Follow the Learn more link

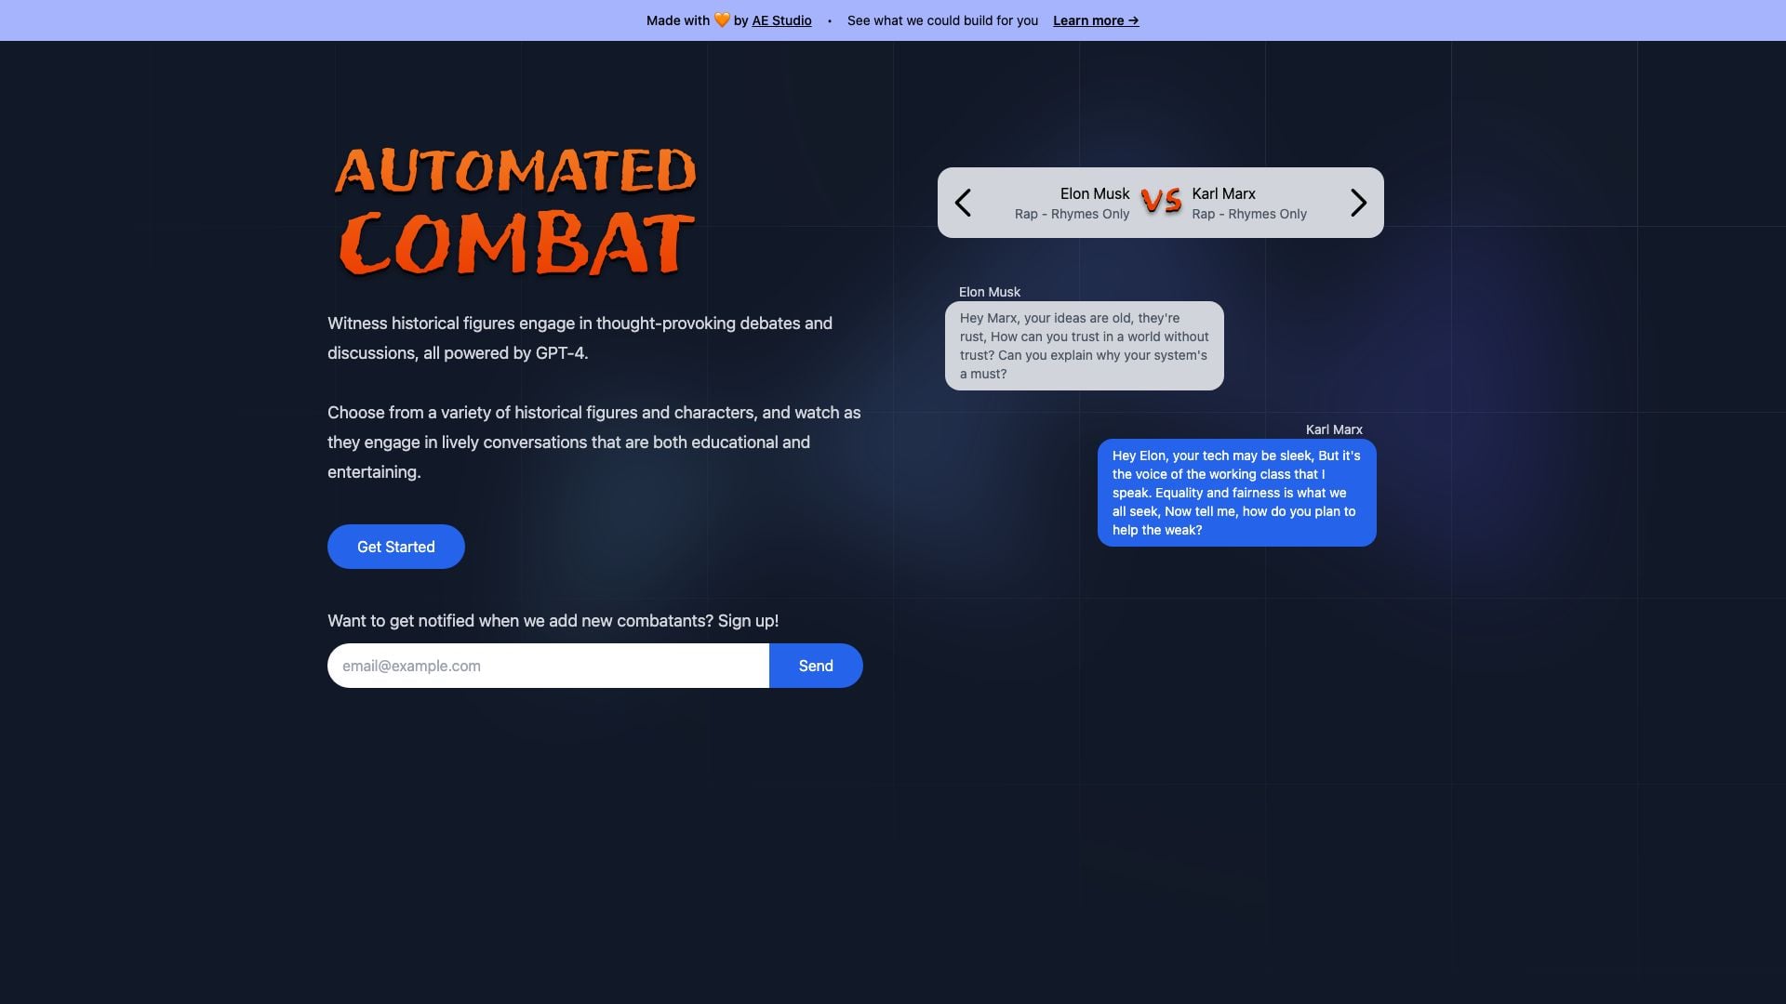pyautogui.click(x=1095, y=20)
